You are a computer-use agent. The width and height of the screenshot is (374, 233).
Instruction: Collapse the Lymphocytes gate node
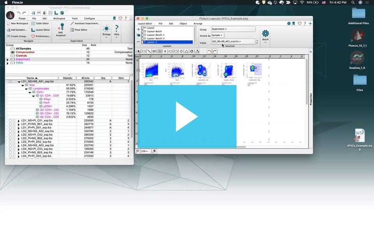click(26, 89)
